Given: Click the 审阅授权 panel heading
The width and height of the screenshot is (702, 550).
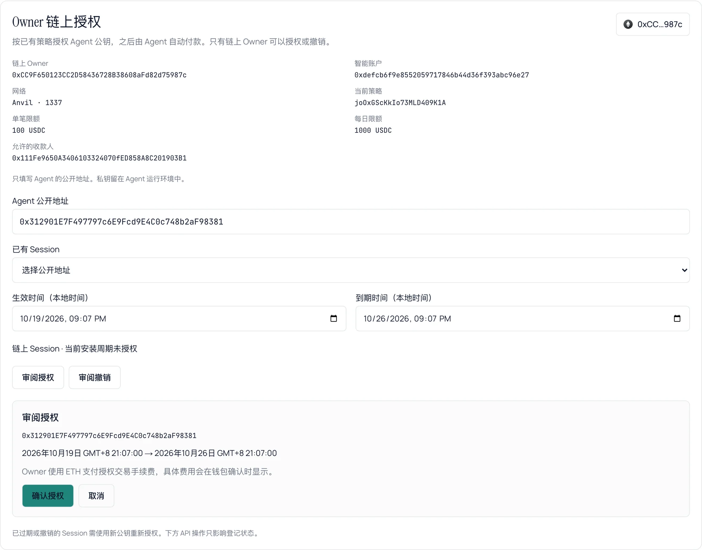Looking at the screenshot, I should click(40, 417).
